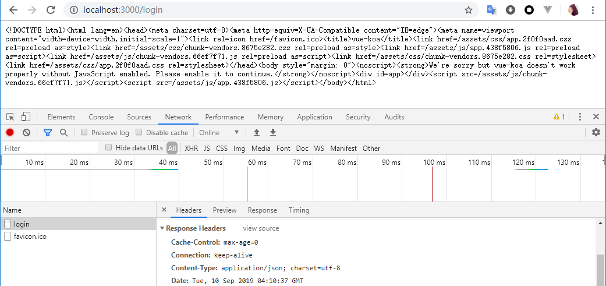
Task: Click the yellow warning count icon
Action: coord(559,116)
